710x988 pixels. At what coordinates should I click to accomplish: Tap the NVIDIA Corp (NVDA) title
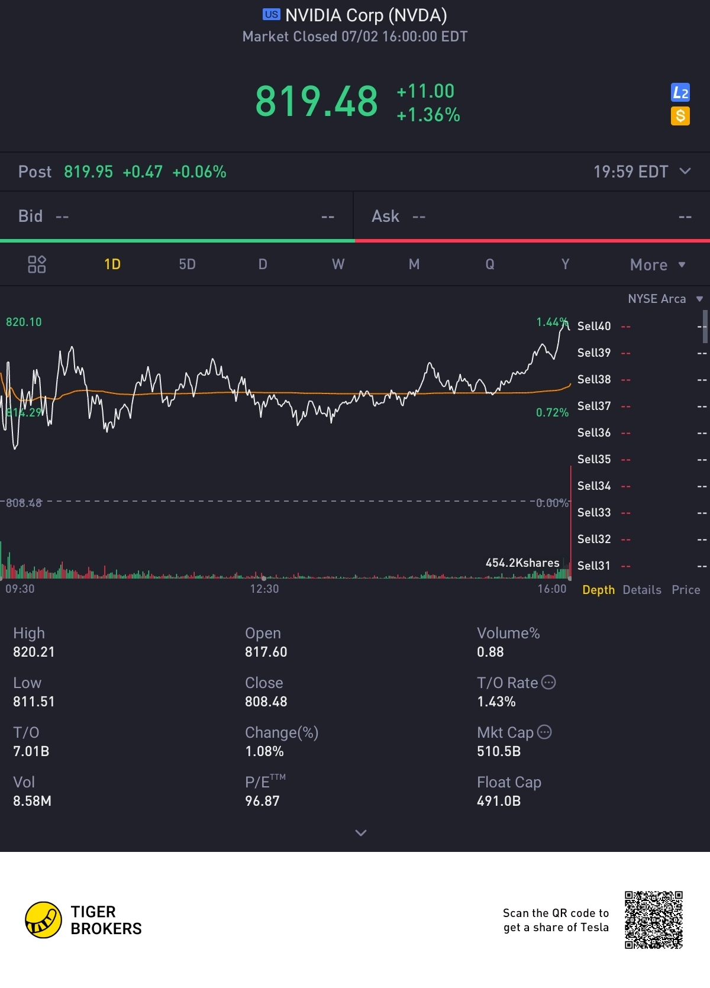tap(366, 15)
